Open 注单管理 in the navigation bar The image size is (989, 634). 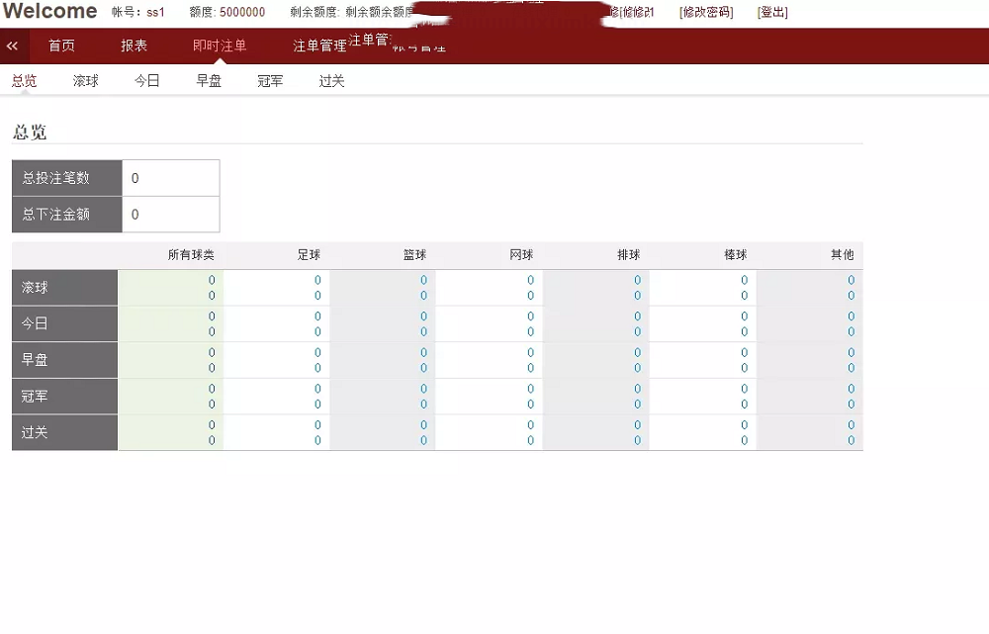319,45
